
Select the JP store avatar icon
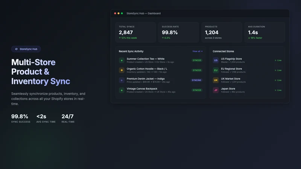point(216,90)
